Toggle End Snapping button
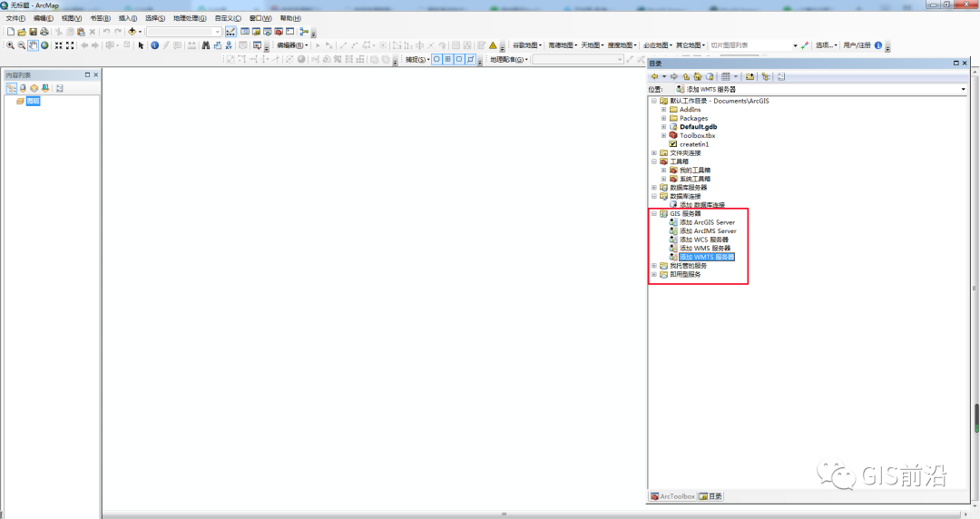980x519 pixels. [x=448, y=59]
